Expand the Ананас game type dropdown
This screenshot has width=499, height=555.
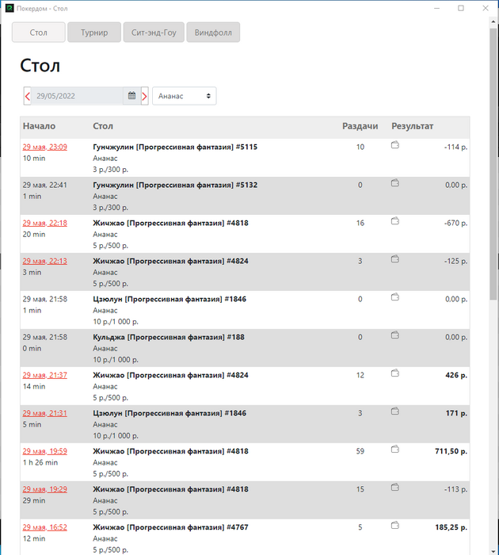(184, 96)
